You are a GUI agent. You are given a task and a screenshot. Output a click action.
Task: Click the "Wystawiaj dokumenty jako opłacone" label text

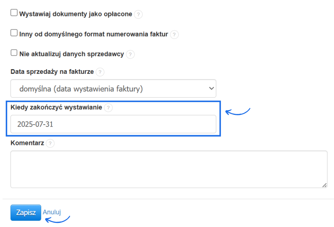75,15
